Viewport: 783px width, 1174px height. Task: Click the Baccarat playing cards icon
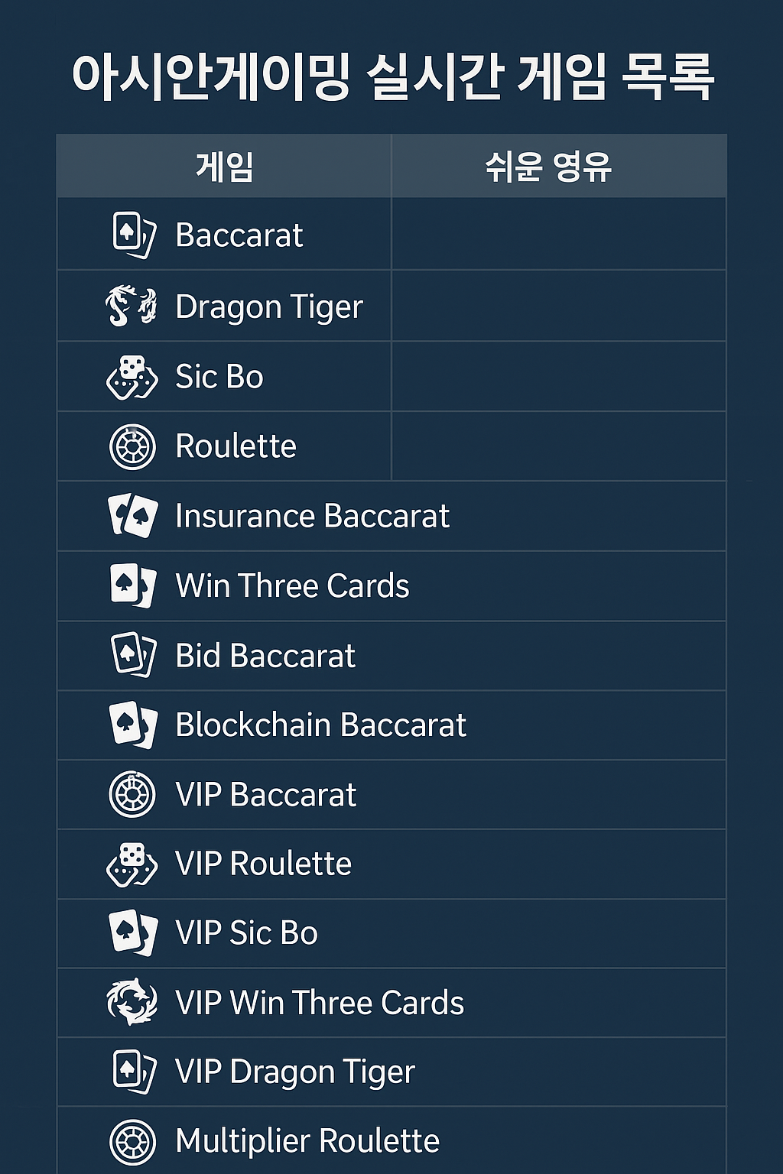pyautogui.click(x=134, y=235)
